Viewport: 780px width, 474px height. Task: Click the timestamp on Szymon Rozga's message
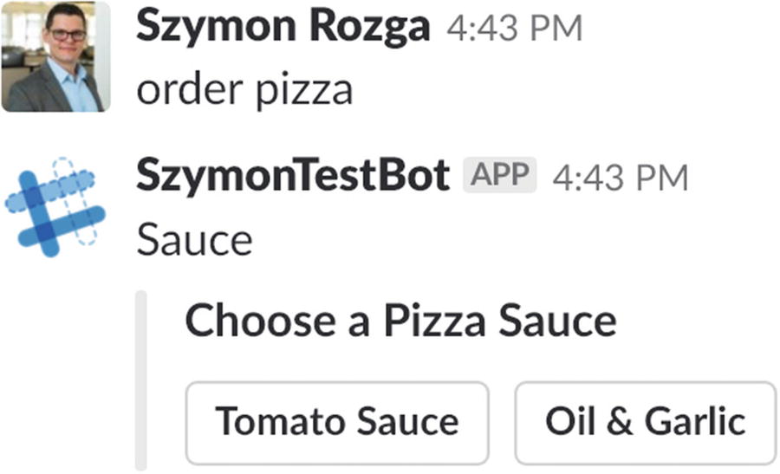tap(514, 30)
